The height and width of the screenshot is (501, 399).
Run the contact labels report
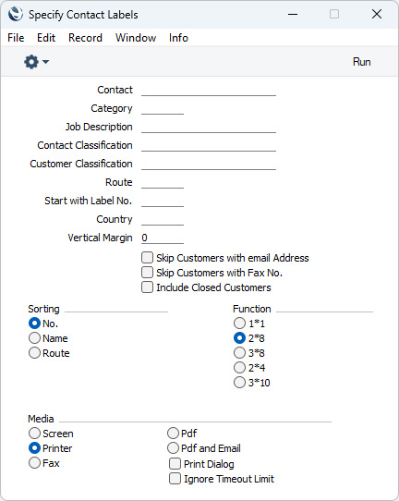pos(362,62)
